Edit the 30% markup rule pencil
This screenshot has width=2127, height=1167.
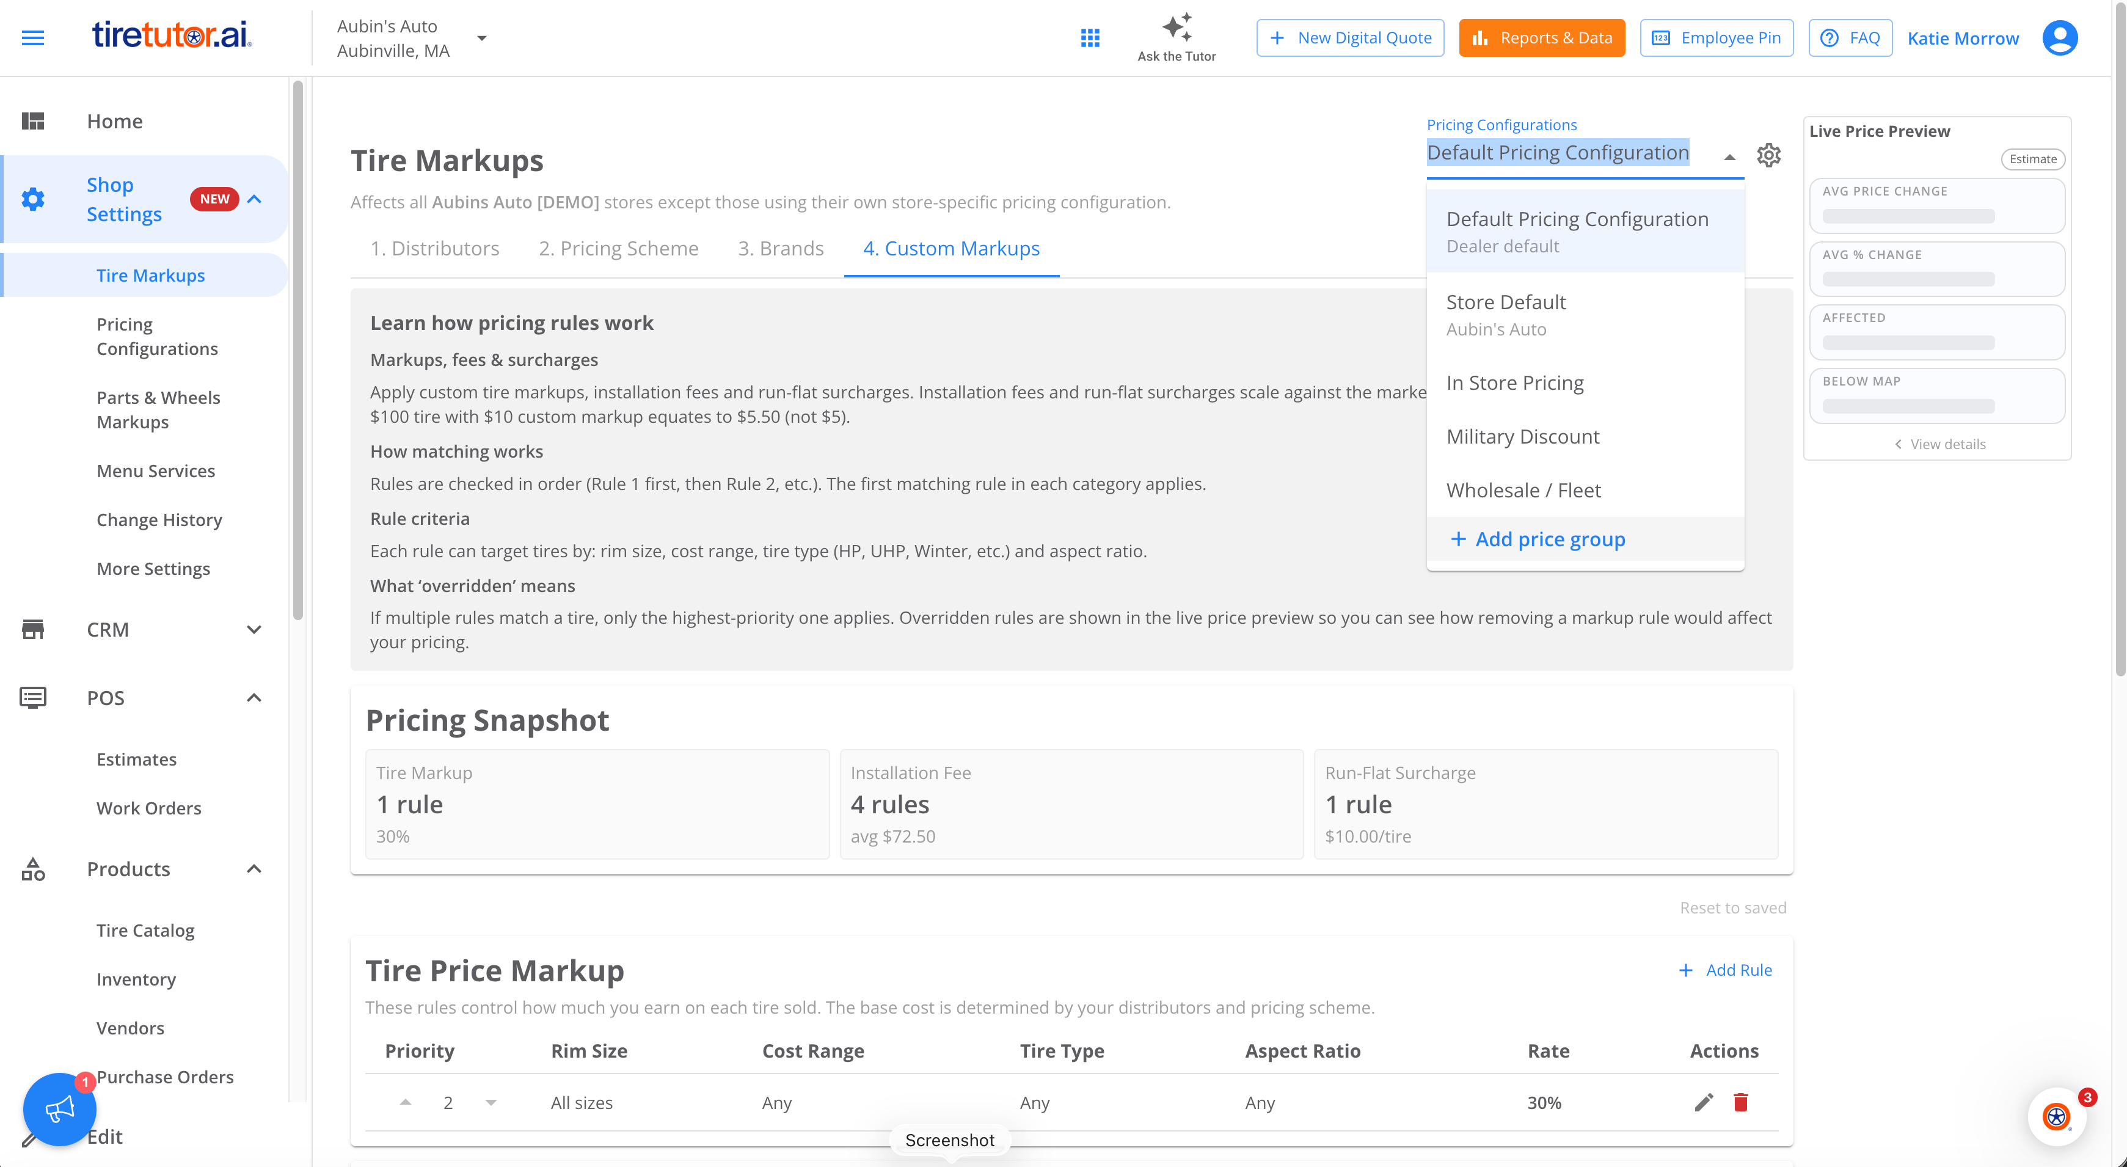(1704, 1103)
